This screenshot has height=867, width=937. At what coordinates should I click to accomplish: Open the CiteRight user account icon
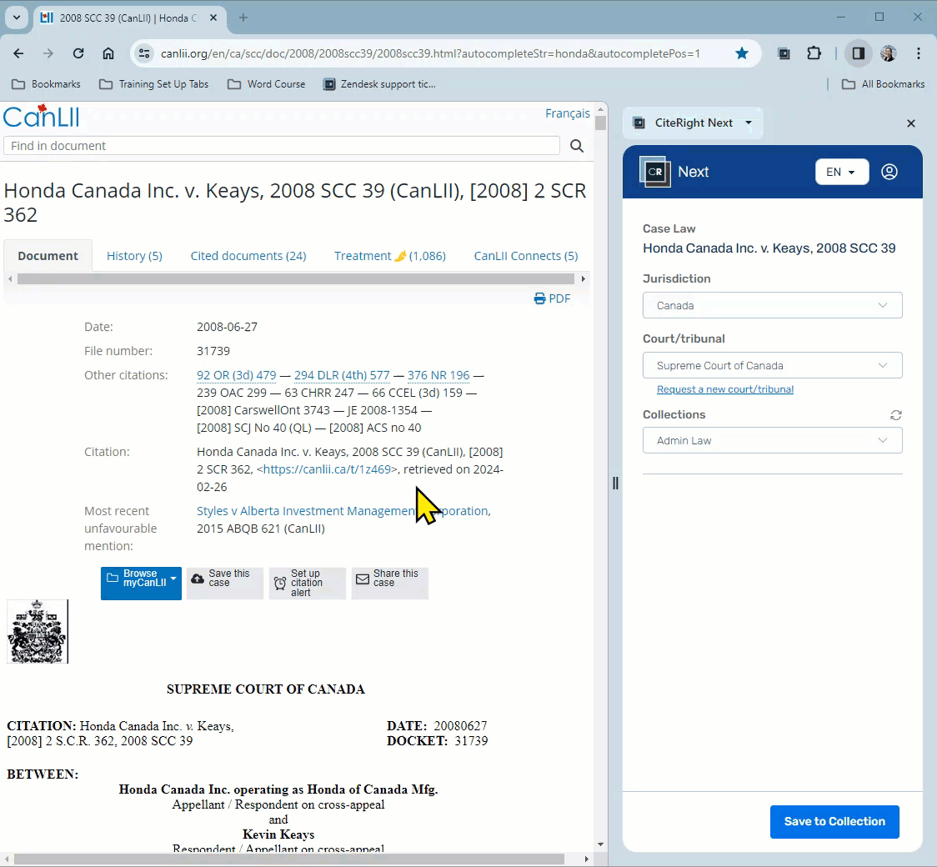click(x=889, y=172)
